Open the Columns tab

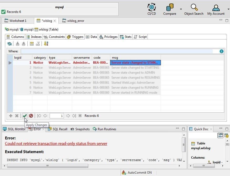[15, 37]
